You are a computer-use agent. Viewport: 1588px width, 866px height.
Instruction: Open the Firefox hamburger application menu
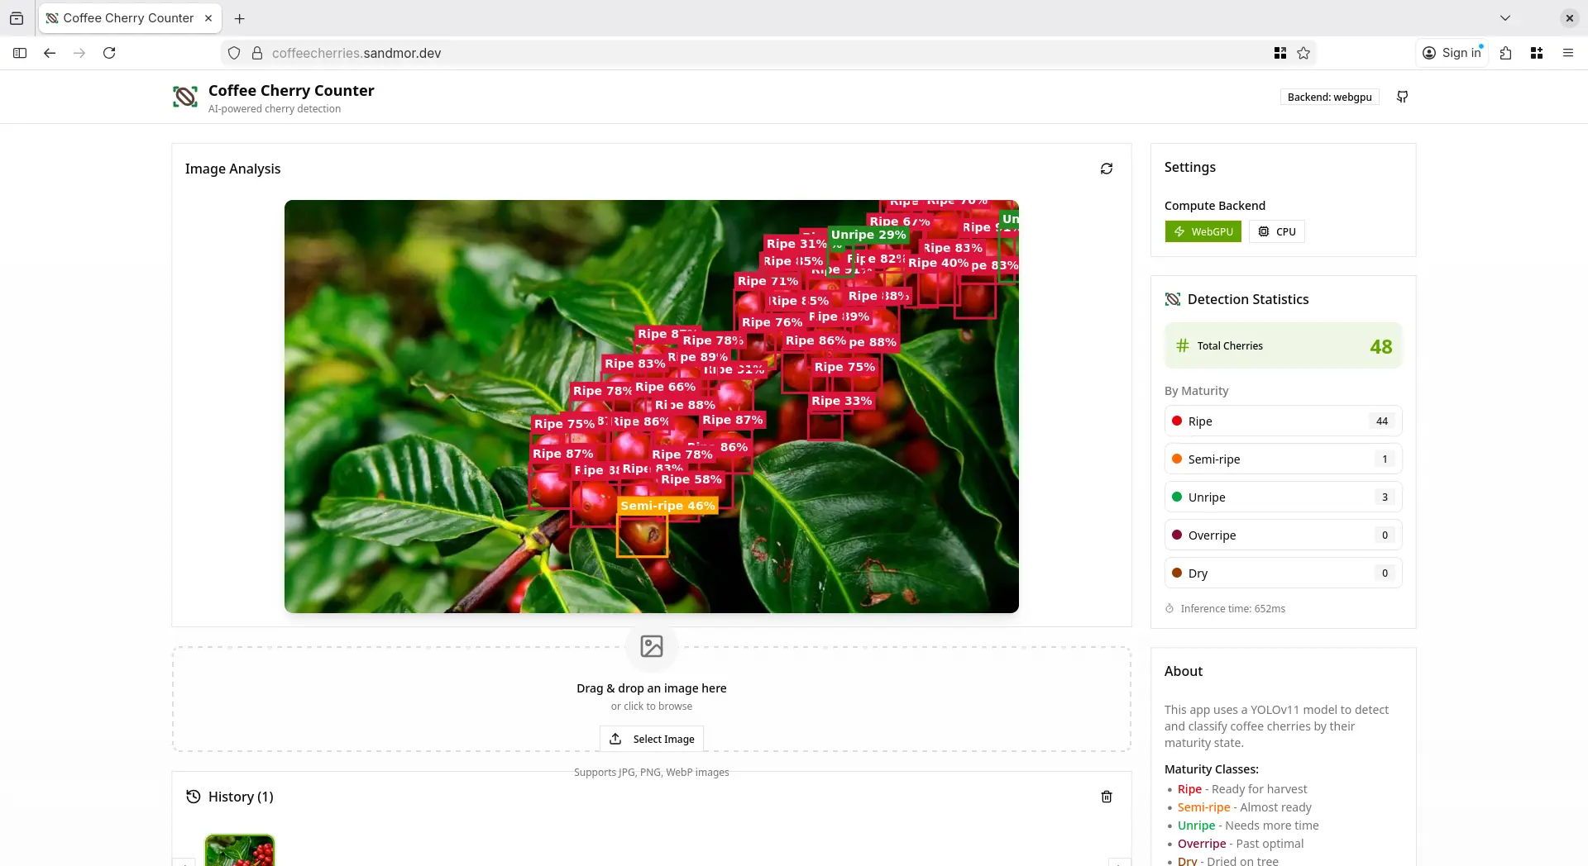click(x=1567, y=53)
